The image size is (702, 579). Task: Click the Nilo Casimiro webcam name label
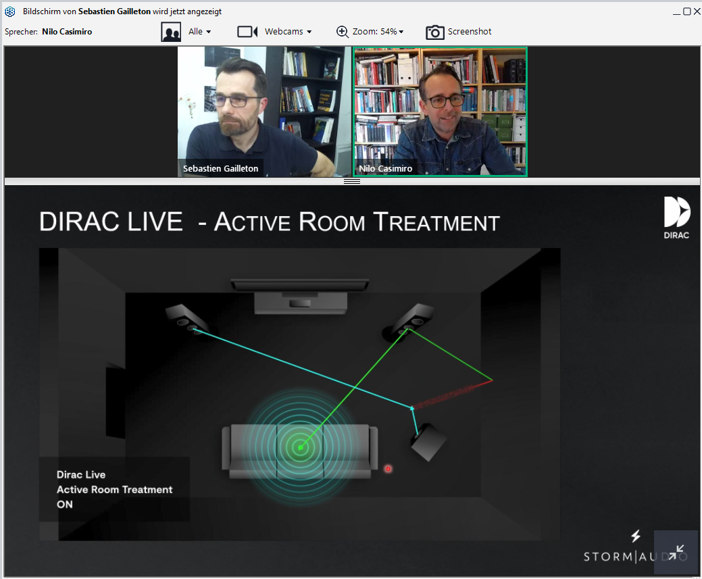point(386,168)
